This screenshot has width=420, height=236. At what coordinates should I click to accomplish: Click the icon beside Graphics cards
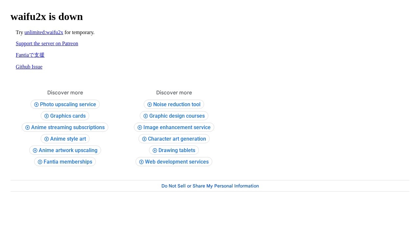pyautogui.click(x=47, y=116)
